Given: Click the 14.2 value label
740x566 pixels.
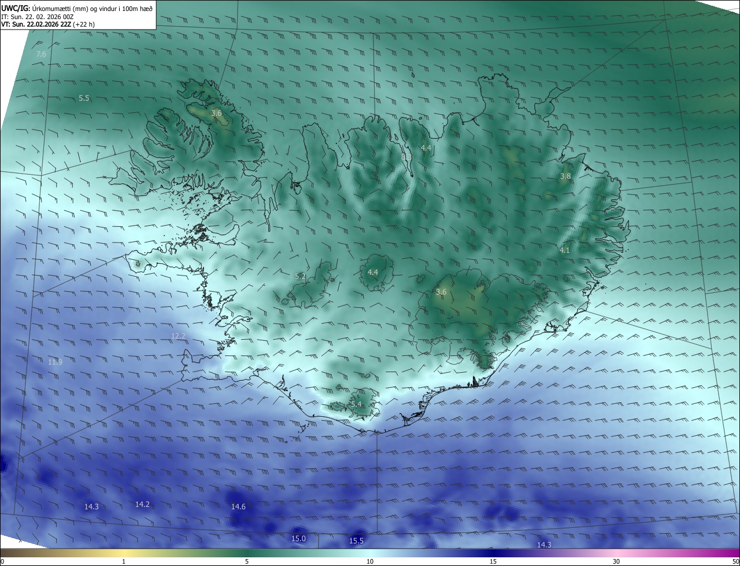Looking at the screenshot, I should pos(142,505).
